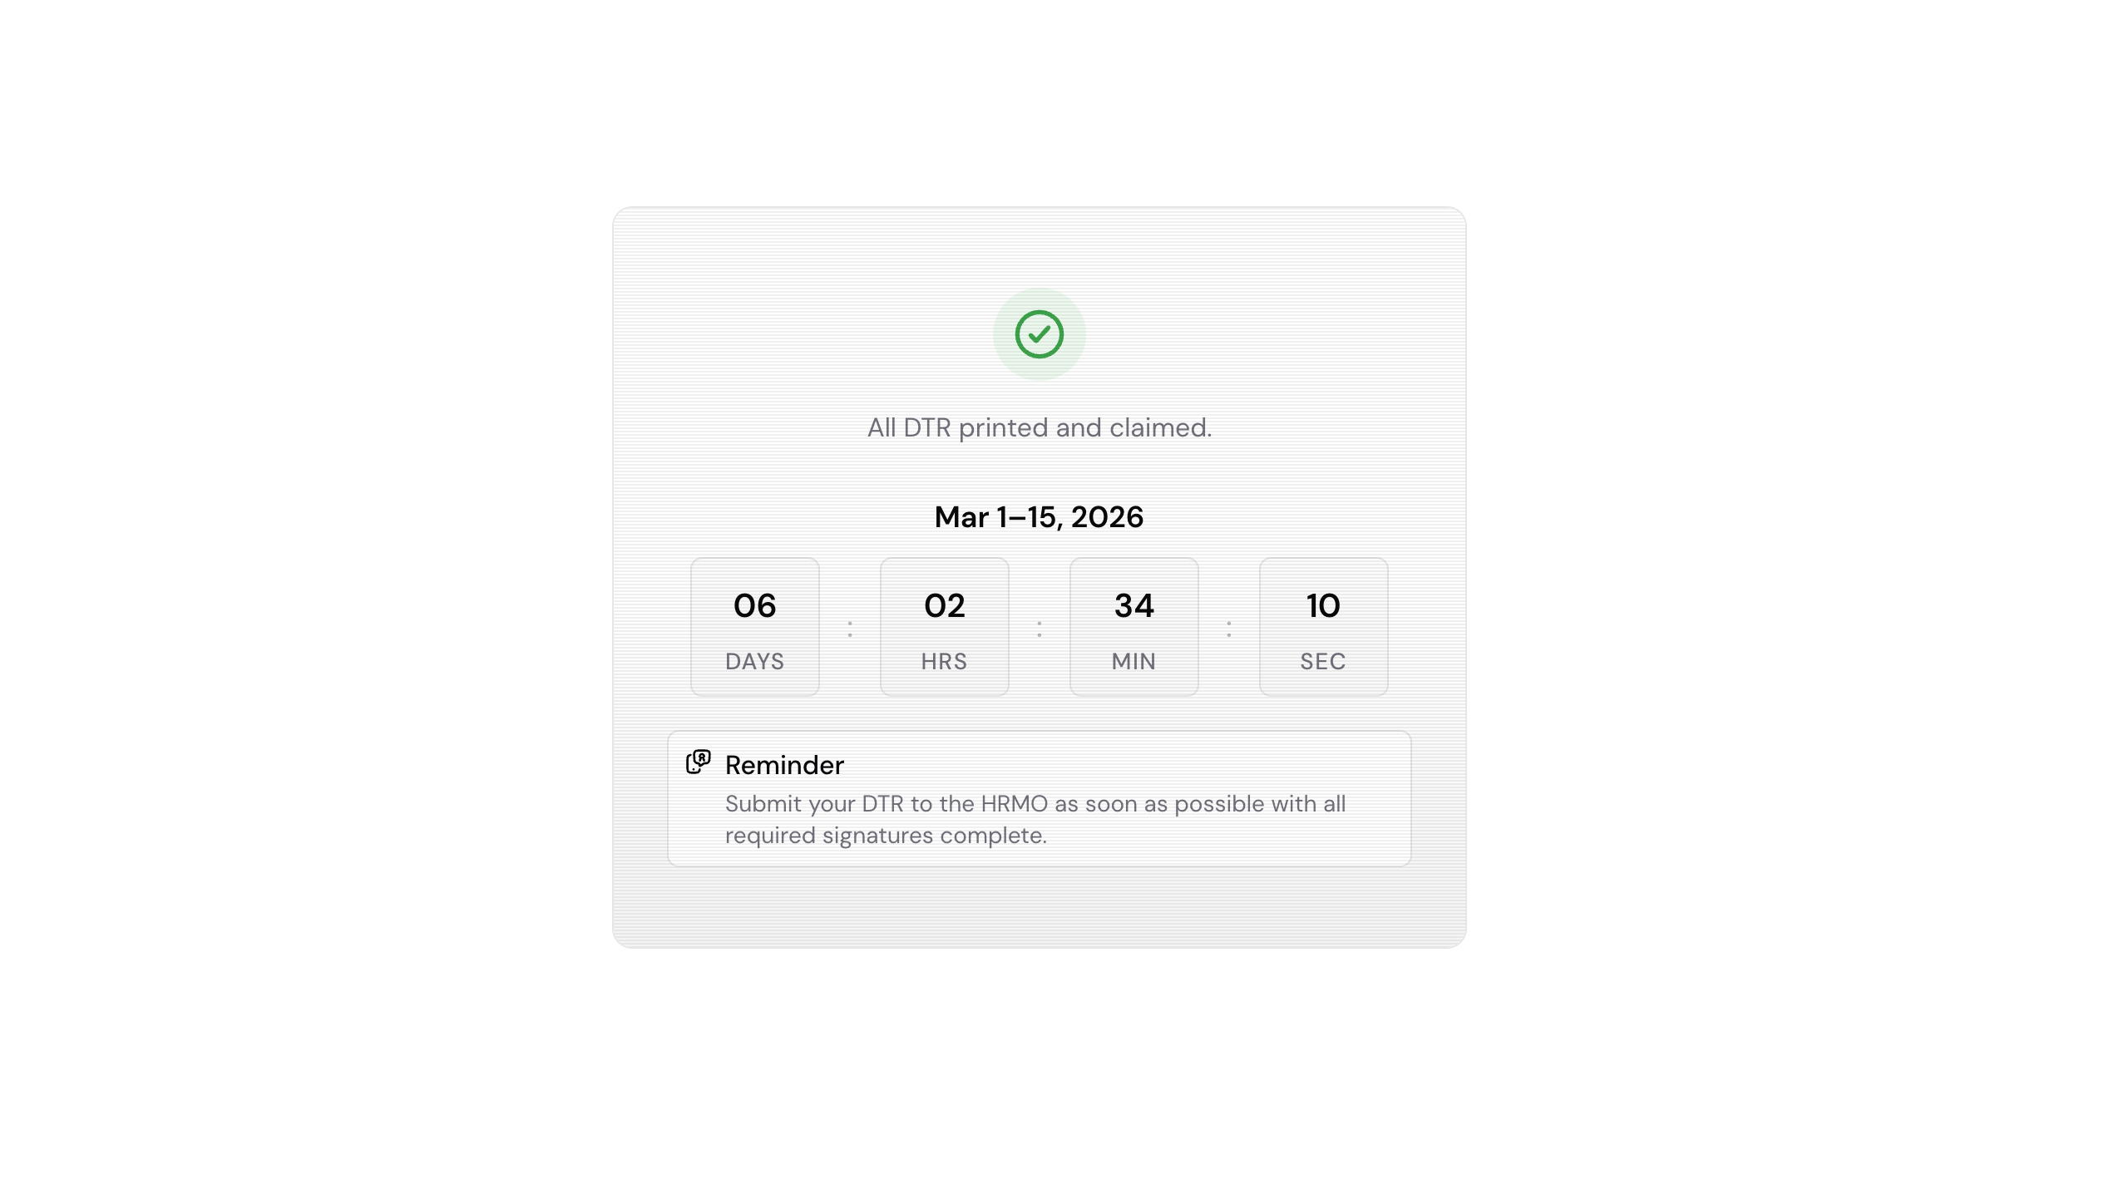Click the SEC countdown tile
Screen dimensions: 2114x1189
coord(1323,626)
